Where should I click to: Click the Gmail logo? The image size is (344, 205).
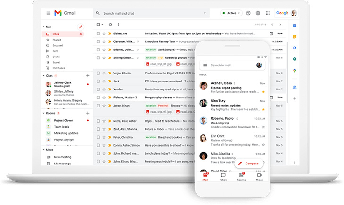point(65,13)
